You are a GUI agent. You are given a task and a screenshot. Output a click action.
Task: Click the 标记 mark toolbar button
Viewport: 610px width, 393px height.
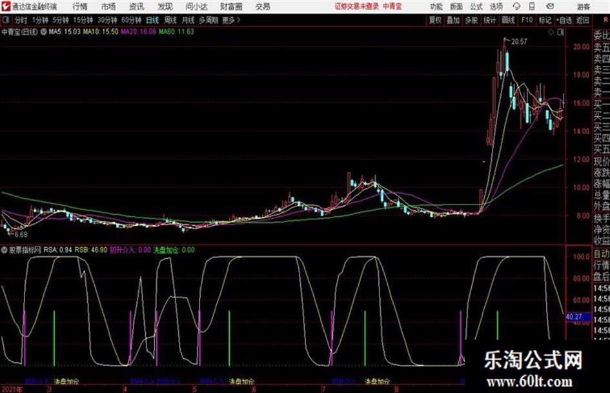tap(545, 20)
